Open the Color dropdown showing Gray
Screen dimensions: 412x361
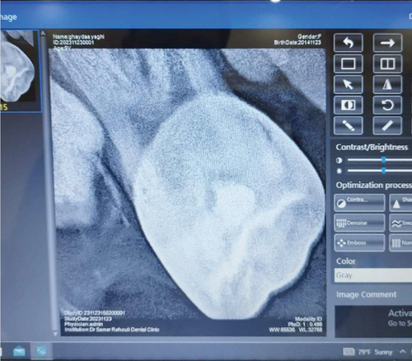(373, 275)
